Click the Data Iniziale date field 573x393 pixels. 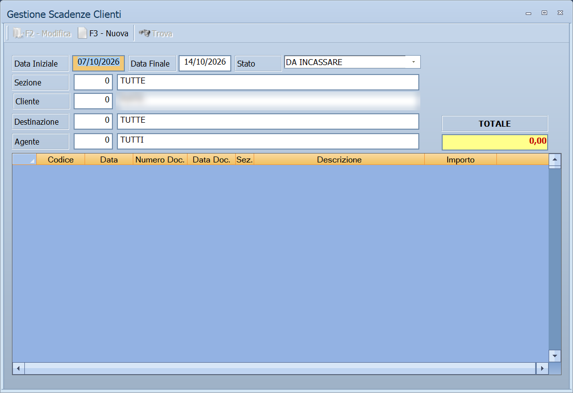(x=98, y=63)
